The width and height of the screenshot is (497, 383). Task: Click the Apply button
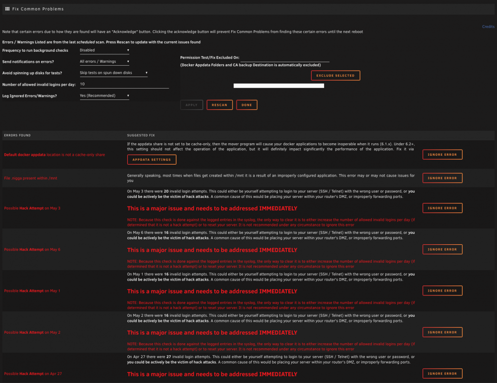click(x=191, y=105)
